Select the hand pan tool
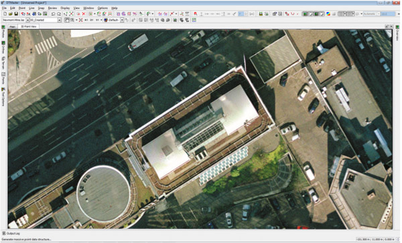402x243 pixels. coord(67,20)
